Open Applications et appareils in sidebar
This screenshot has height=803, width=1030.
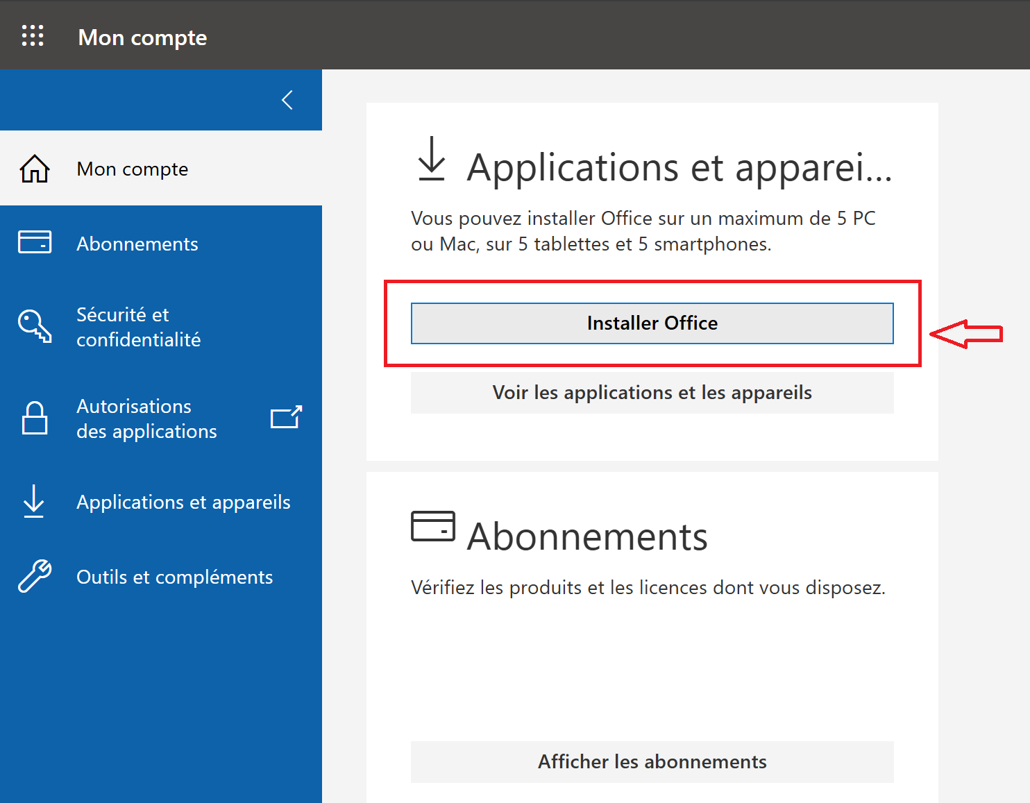pos(161,502)
